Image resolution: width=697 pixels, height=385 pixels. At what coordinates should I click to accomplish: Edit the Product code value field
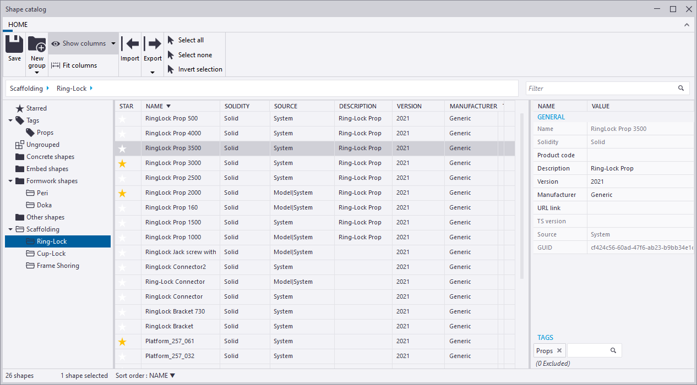(x=640, y=155)
